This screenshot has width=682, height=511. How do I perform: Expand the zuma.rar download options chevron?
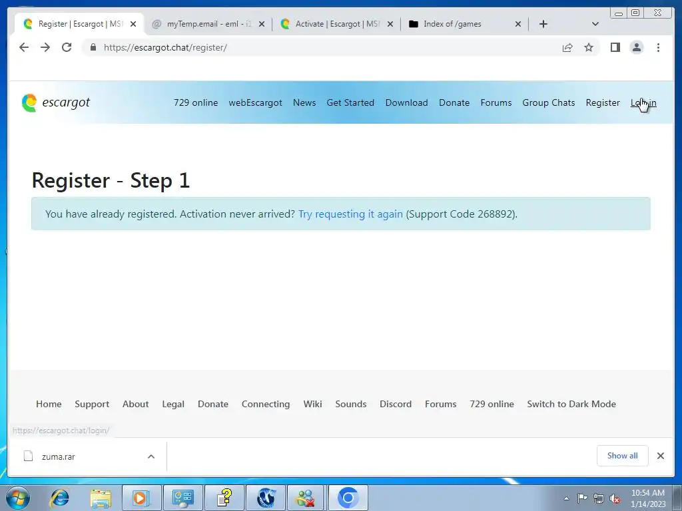(151, 456)
